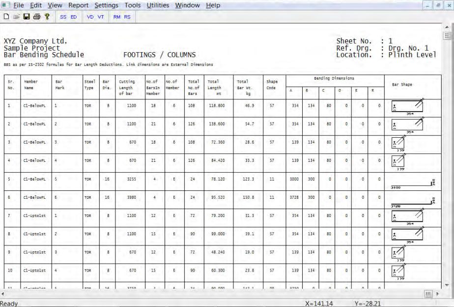Select the SS toolbar function
454x307 pixels.
coord(62,16)
